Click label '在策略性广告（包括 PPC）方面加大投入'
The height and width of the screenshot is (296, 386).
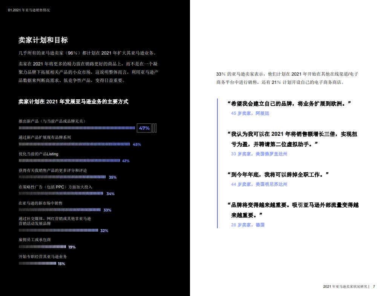tap(55, 187)
